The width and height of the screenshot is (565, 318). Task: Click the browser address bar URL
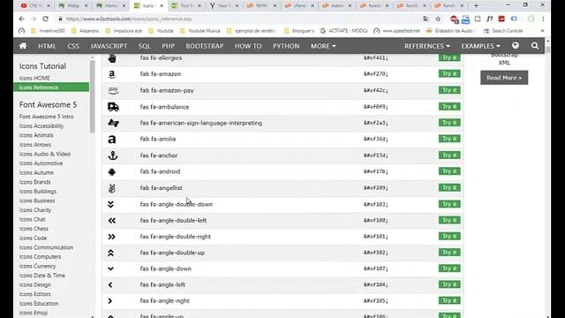tap(129, 19)
